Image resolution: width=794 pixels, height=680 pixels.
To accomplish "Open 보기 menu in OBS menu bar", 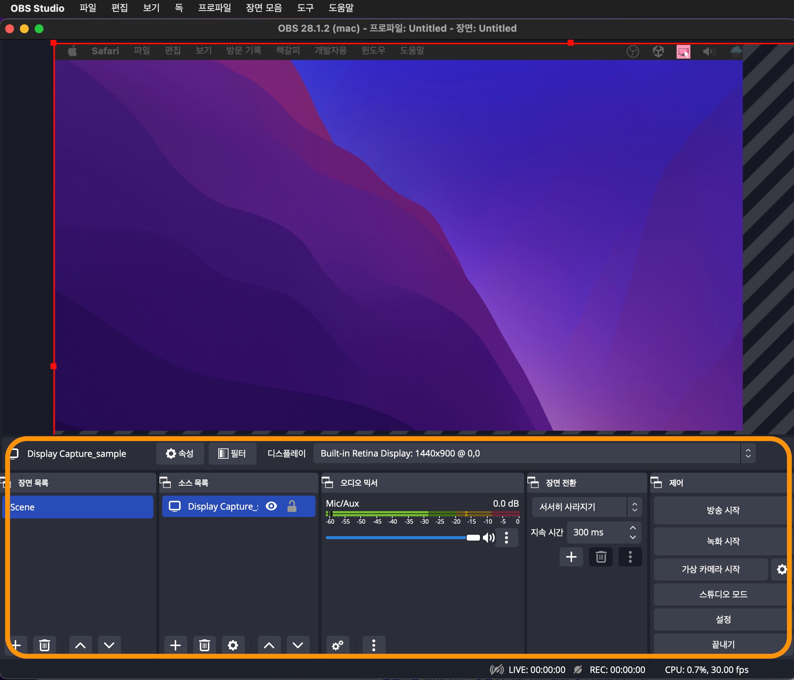I will (152, 8).
